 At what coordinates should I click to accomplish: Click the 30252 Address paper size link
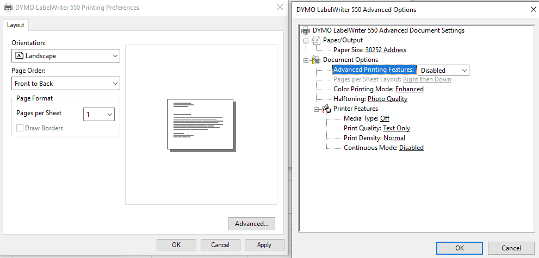386,50
